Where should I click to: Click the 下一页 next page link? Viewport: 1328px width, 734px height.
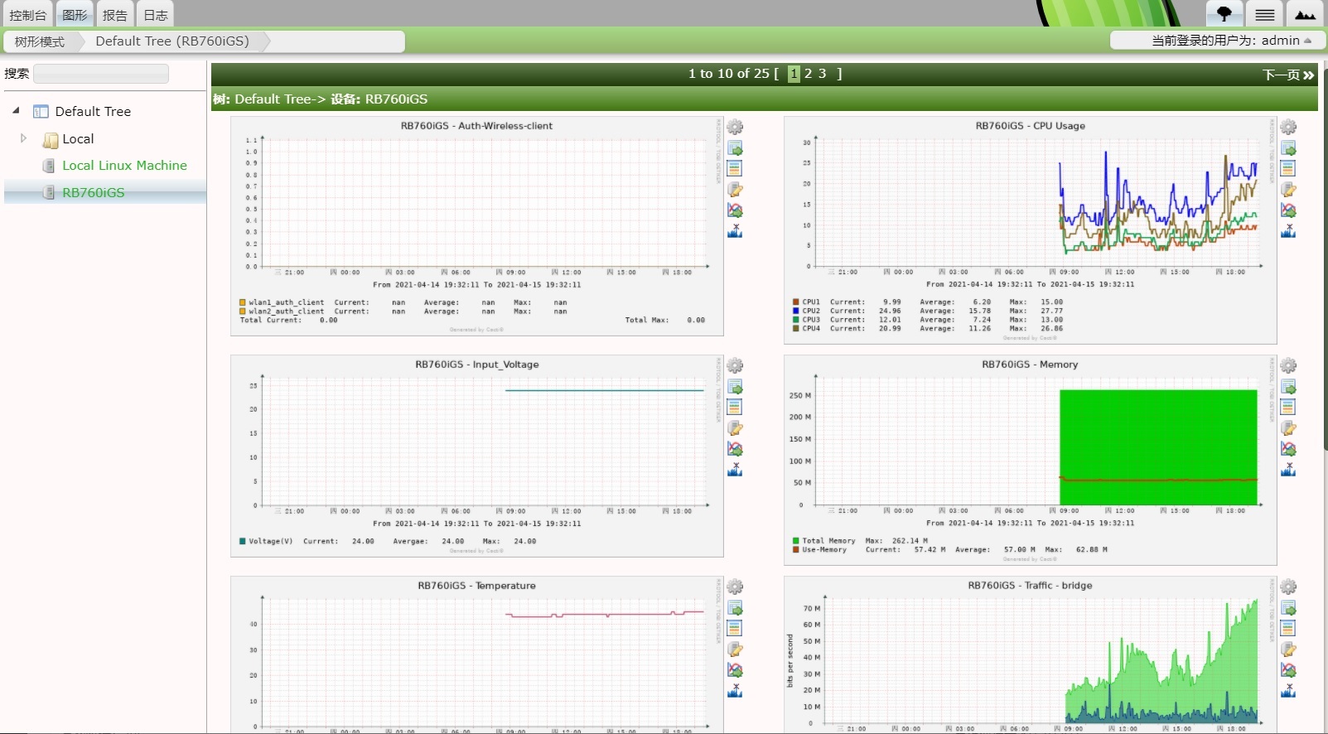tap(1287, 75)
